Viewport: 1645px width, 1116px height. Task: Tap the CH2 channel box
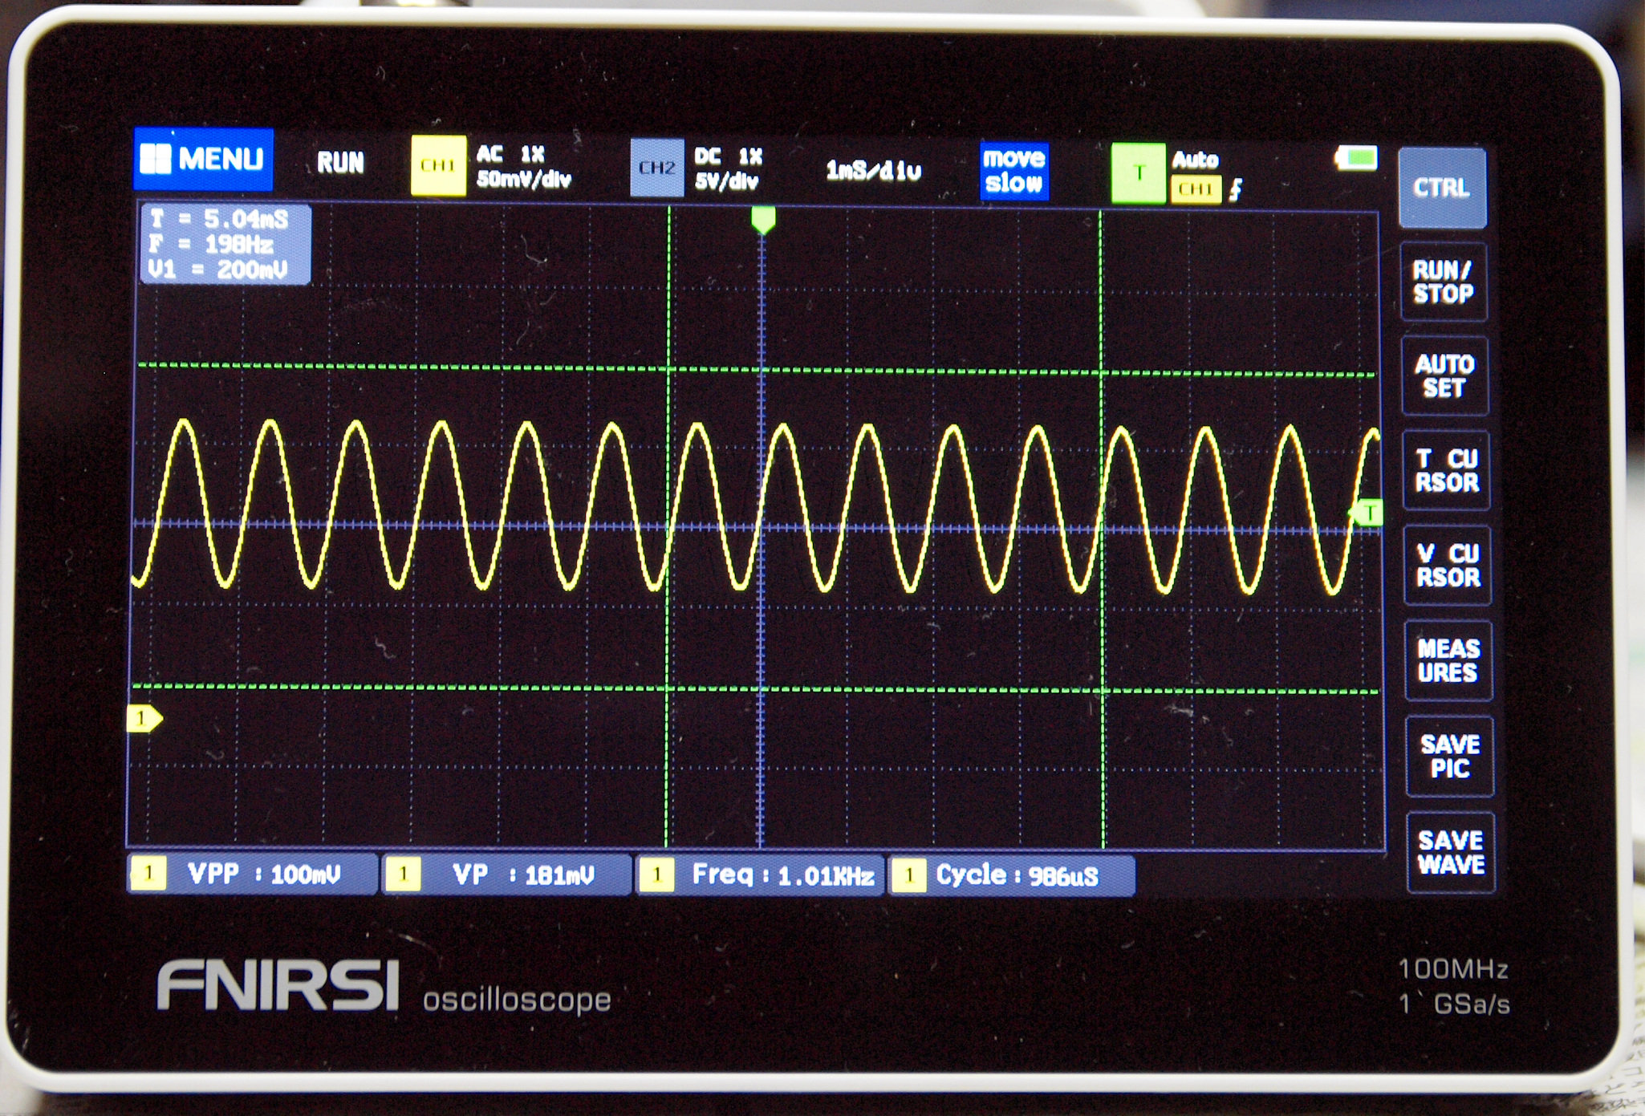coord(656,167)
